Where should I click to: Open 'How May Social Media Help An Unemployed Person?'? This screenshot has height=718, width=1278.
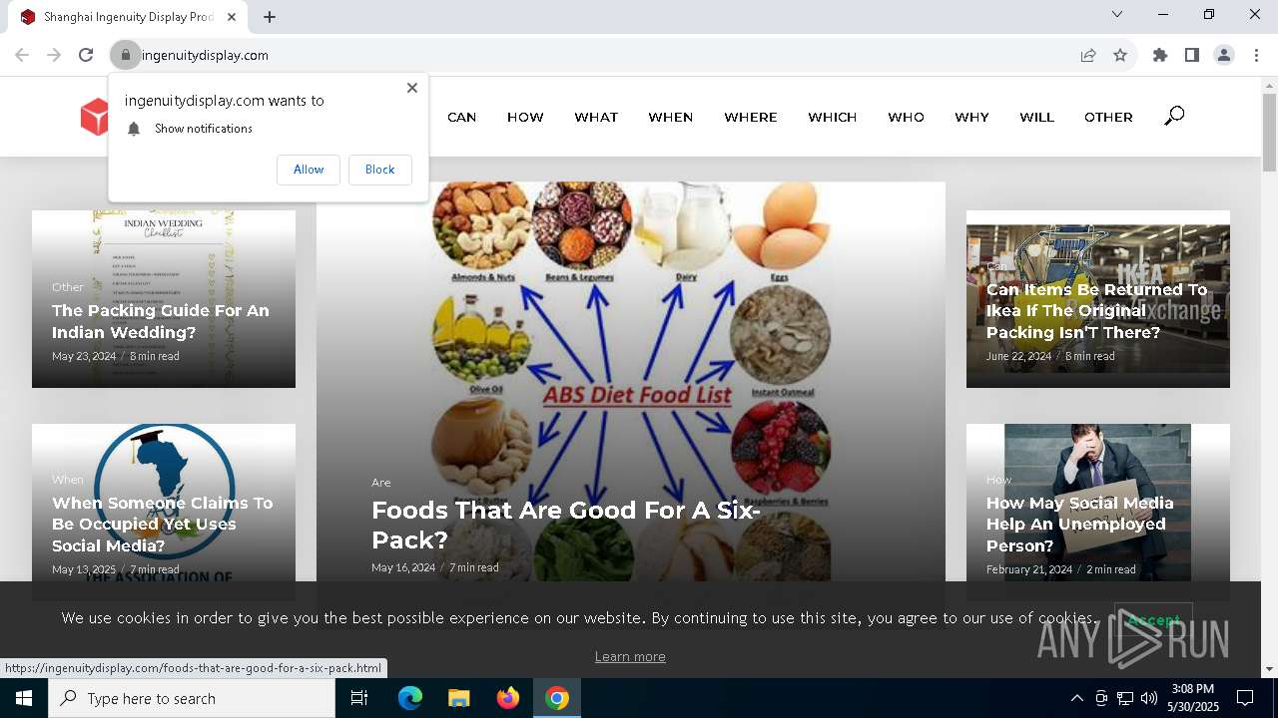pos(1079,524)
